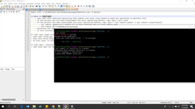This screenshot has width=195, height=109.
Task: Open Chrome from the taskbar
Action: [53, 106]
